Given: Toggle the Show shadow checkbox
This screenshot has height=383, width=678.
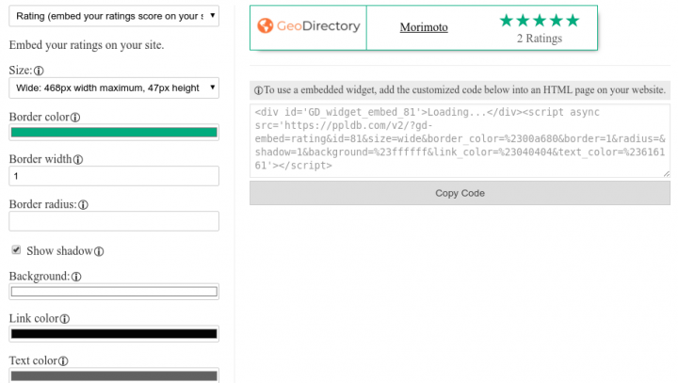Looking at the screenshot, I should click(x=16, y=250).
